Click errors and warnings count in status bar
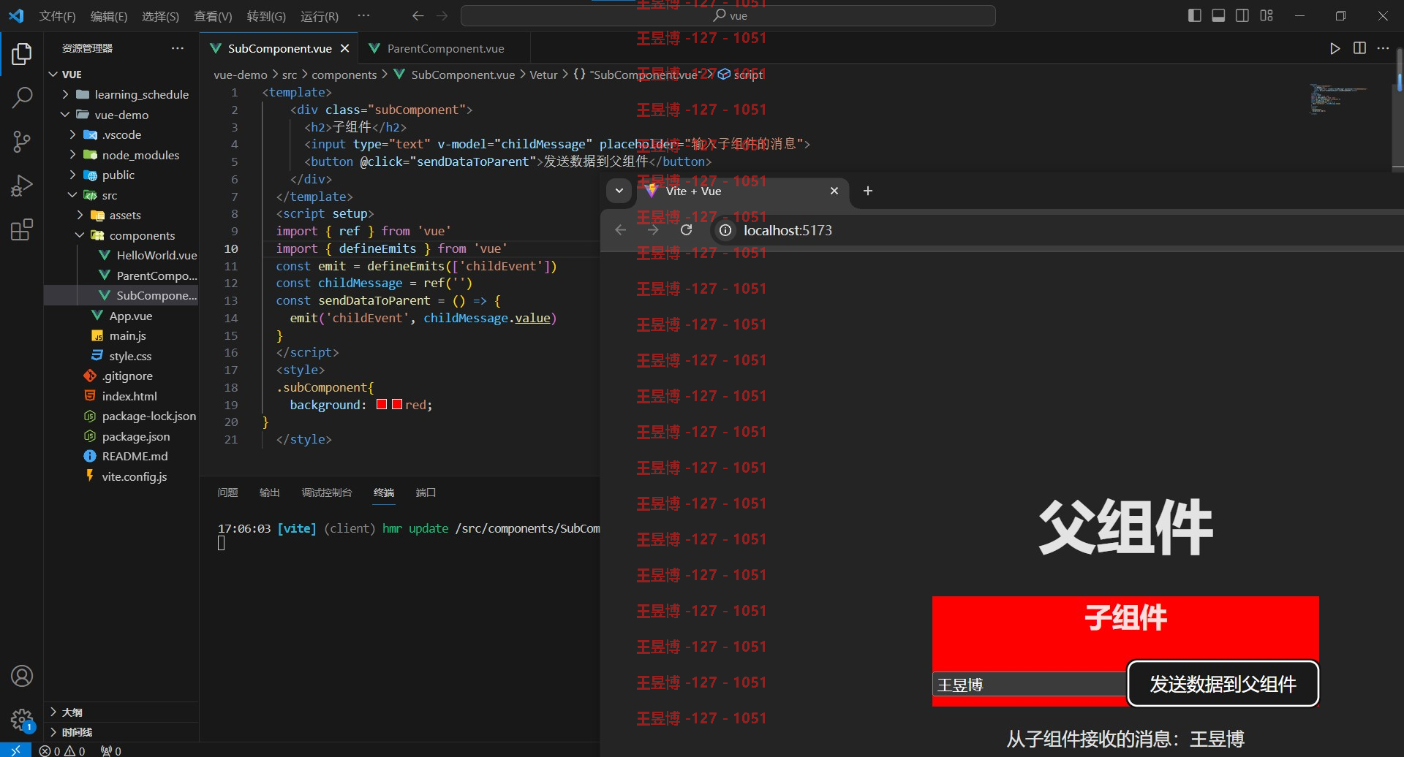Image resolution: width=1404 pixels, height=757 pixels. pos(62,750)
